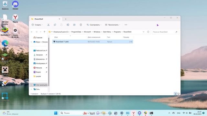Open Yandex browser desktop shortcut

[15, 18]
